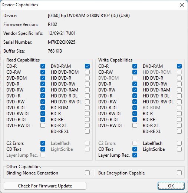The width and height of the screenshot is (188, 193).
Task: Toggle Binding Nonce Generation checkbox
Action: 87,173
